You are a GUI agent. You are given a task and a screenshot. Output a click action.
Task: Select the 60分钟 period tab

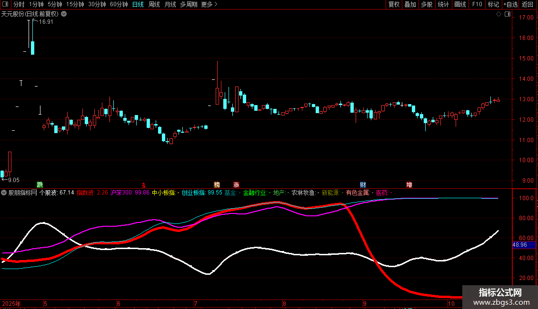119,5
